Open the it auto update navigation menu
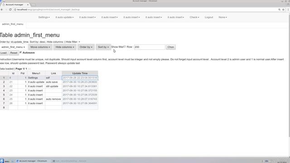Screen dimensions: 290x163 [x=64, y=17]
